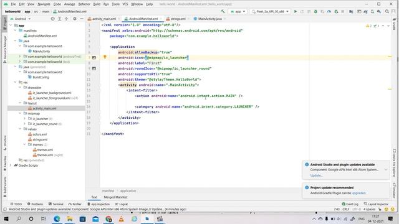Screen dimensions: 399x224
Task: Open the Device File Explorer side tab
Action: (x=394, y=162)
